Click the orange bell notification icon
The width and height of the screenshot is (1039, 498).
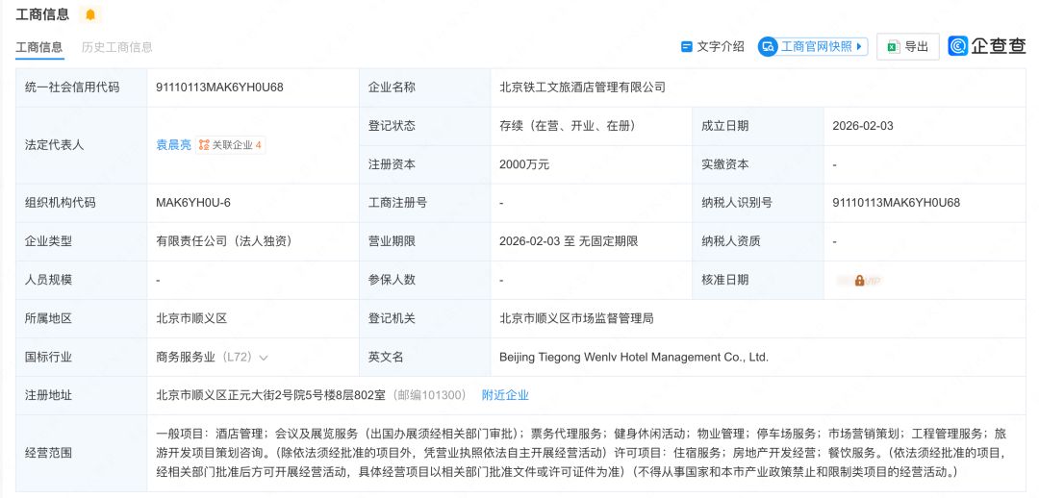pos(90,14)
